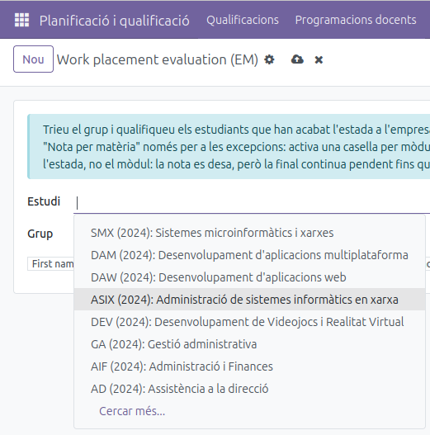Click the Cercar més... link
Image resolution: width=430 pixels, height=435 pixels.
pos(132,411)
